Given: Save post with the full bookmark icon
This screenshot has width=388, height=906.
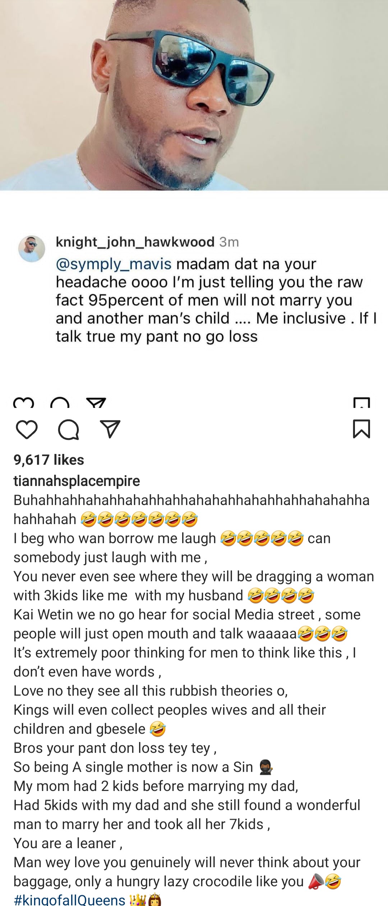Looking at the screenshot, I should click(361, 429).
